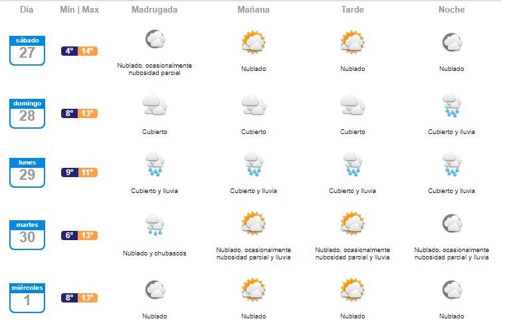Click domingo minimum temperature 8°
The image size is (511, 335).
tap(69, 113)
